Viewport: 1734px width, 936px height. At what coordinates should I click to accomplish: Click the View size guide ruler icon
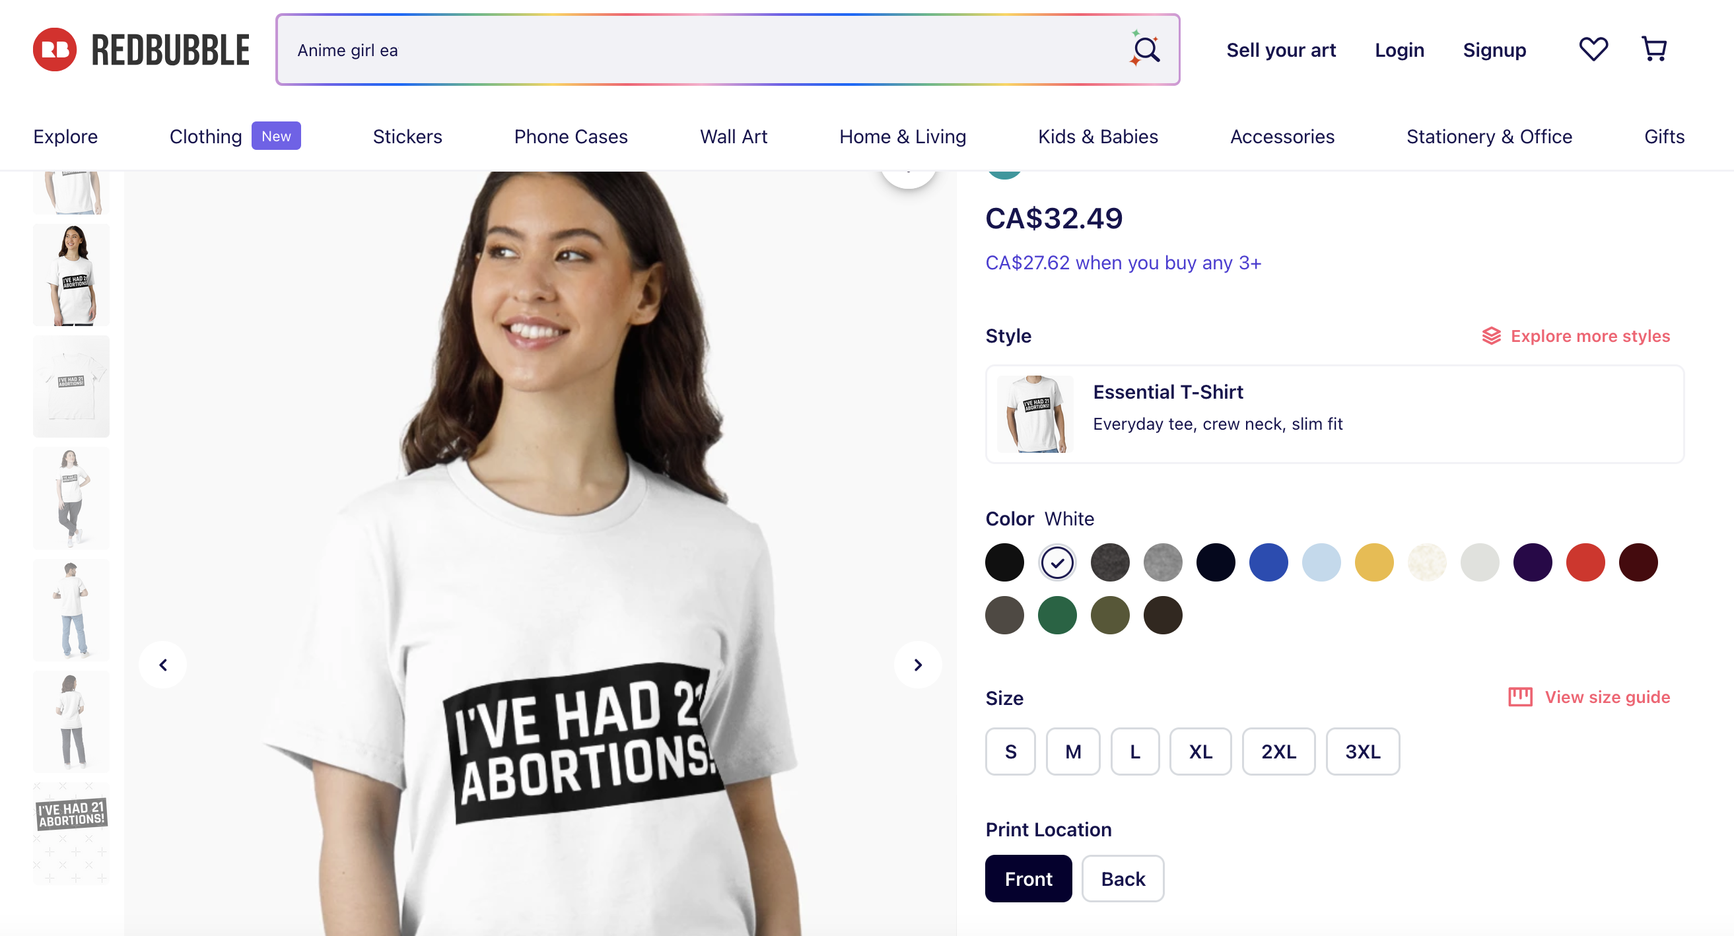pyautogui.click(x=1520, y=697)
